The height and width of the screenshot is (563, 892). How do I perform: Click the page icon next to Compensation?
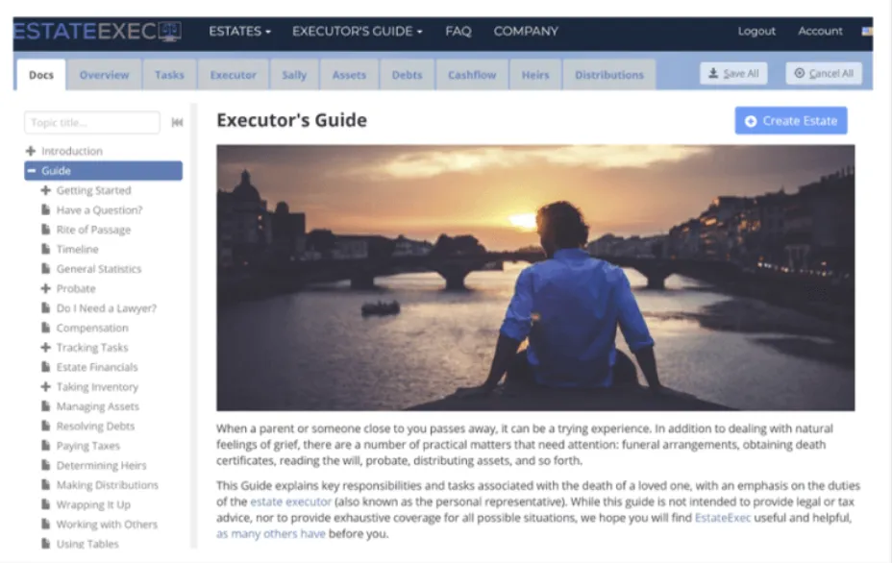[x=45, y=328]
